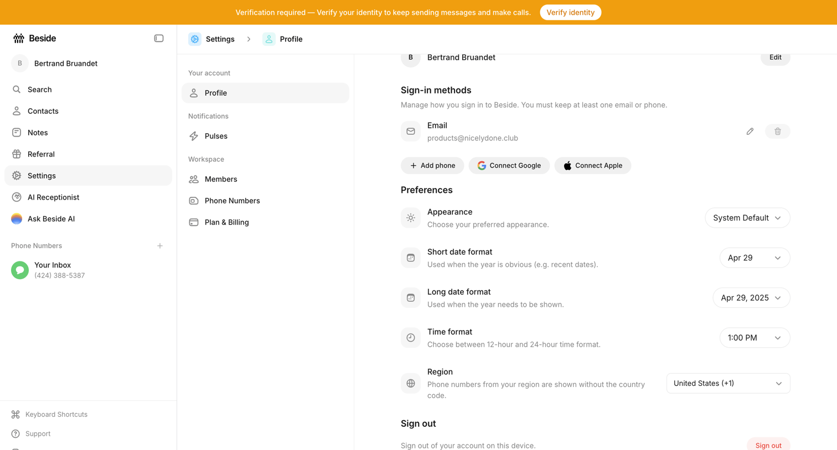Click Edit next to Bertrand Bruandet

click(775, 57)
